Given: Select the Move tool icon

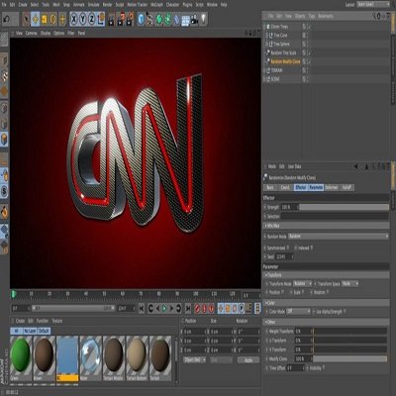Looking at the screenshot, I should tap(35, 20).
